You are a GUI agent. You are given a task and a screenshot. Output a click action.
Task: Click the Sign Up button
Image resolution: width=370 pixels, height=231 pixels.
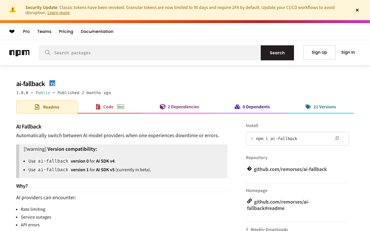319,52
